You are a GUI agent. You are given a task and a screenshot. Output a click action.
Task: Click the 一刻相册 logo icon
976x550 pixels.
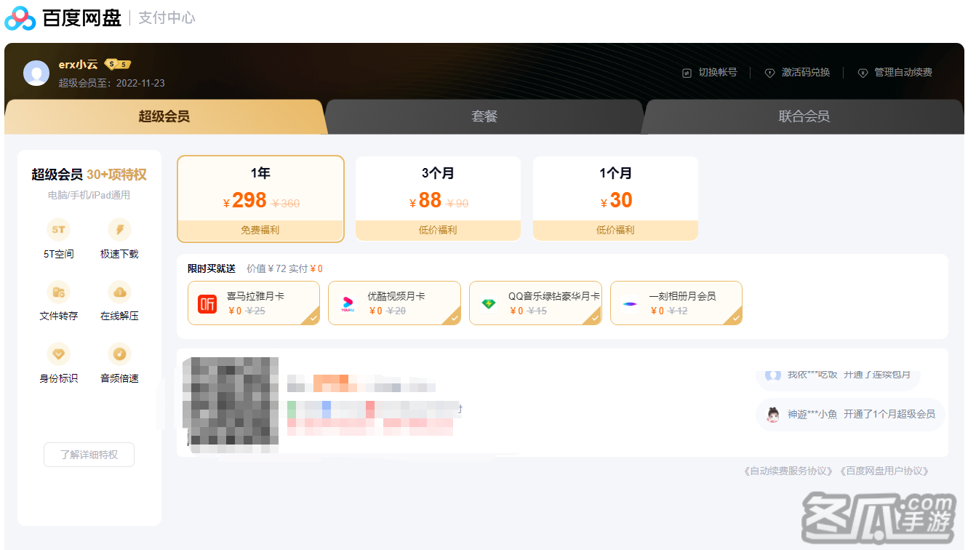(630, 303)
